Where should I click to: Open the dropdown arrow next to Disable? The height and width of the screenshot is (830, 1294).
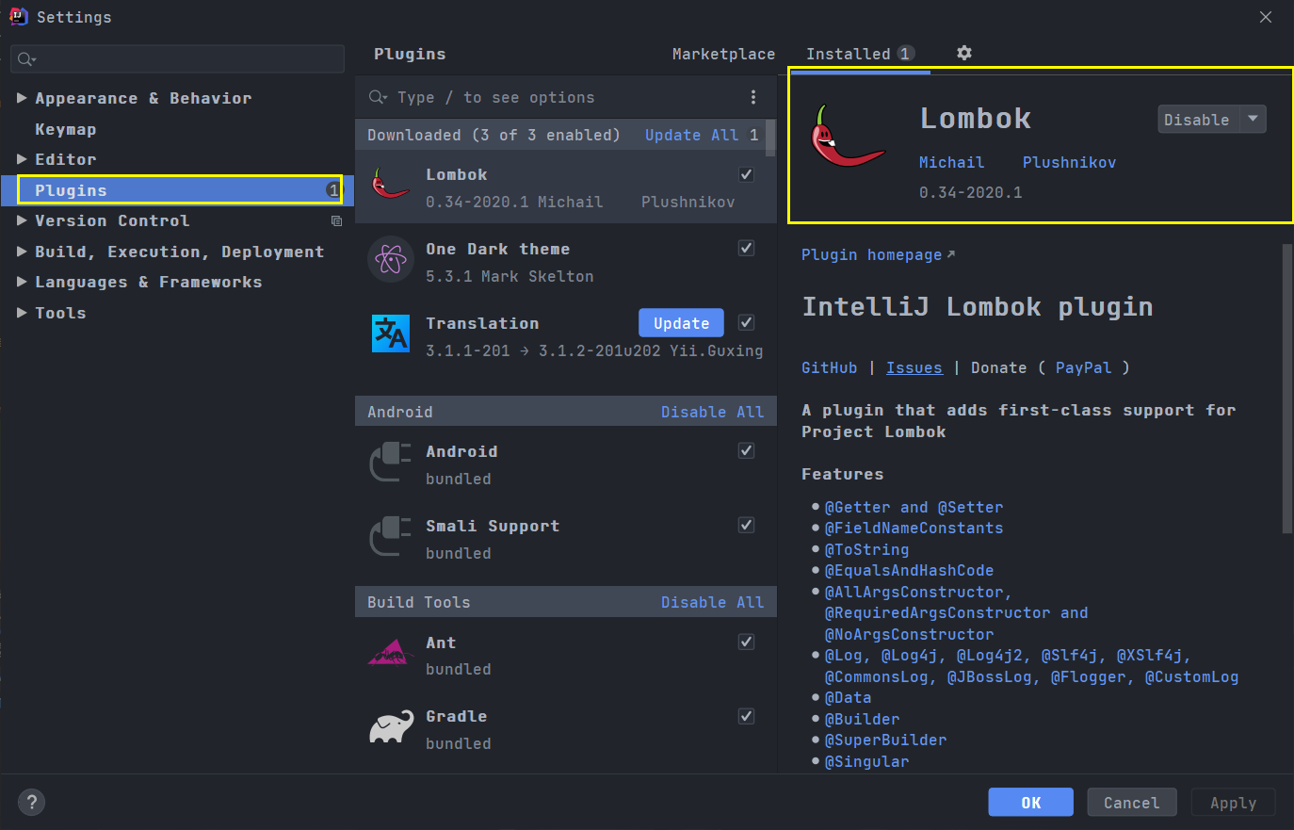(x=1253, y=119)
